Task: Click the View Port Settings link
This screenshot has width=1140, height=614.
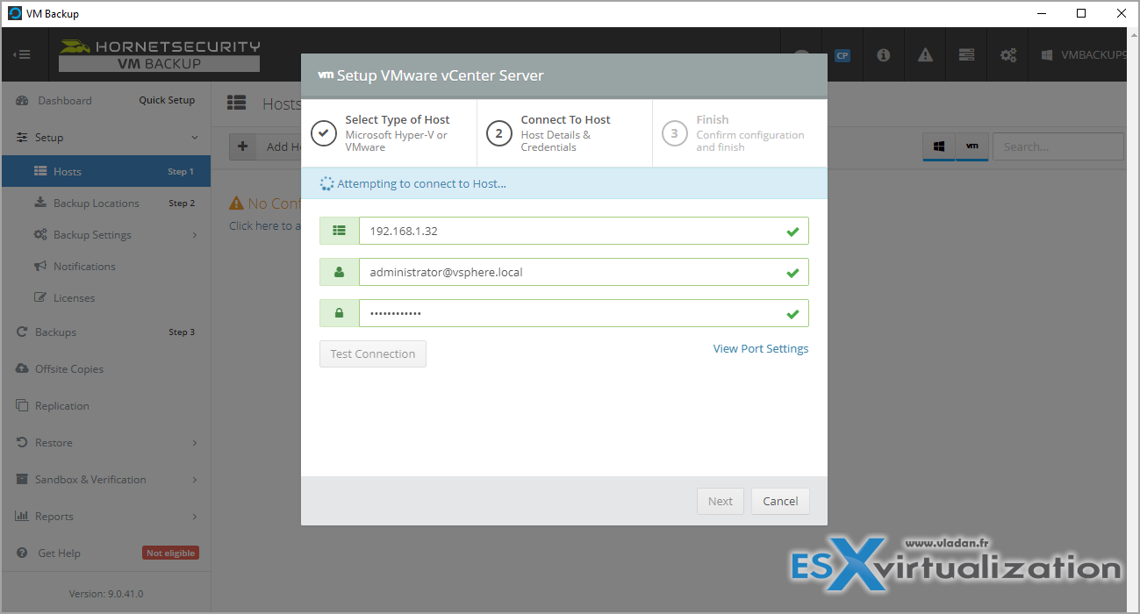Action: pyautogui.click(x=761, y=348)
